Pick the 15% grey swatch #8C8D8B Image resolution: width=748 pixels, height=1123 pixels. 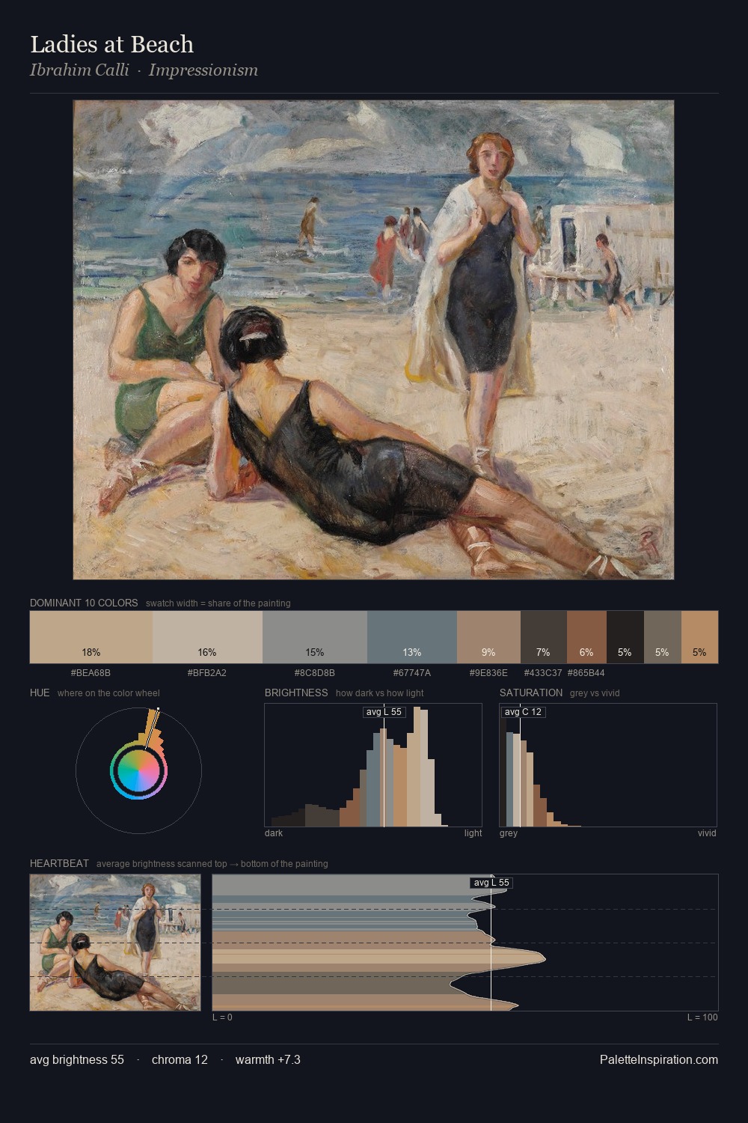pyautogui.click(x=315, y=637)
